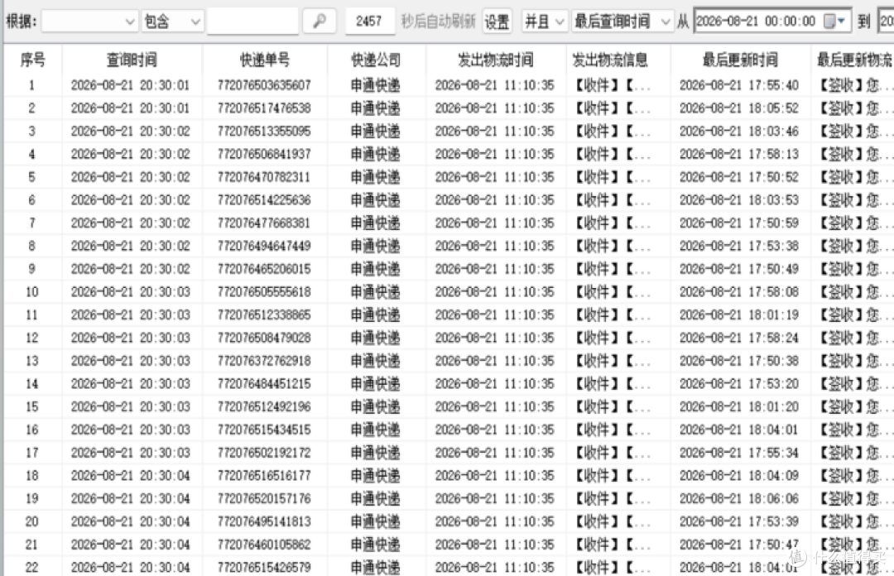Click last update time 2026-08-21 17:53:38
Image resolution: width=894 pixels, height=576 pixels.
pos(739,247)
